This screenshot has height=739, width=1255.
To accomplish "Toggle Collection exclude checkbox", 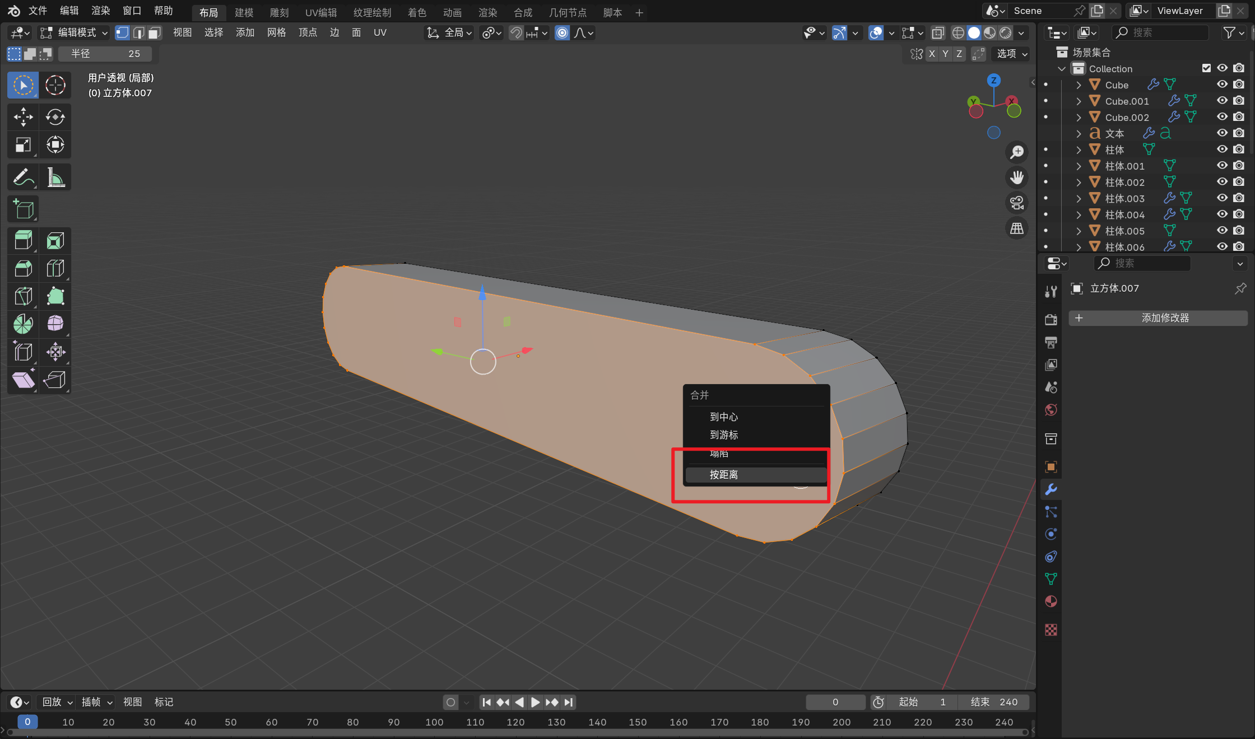I will (x=1206, y=68).
